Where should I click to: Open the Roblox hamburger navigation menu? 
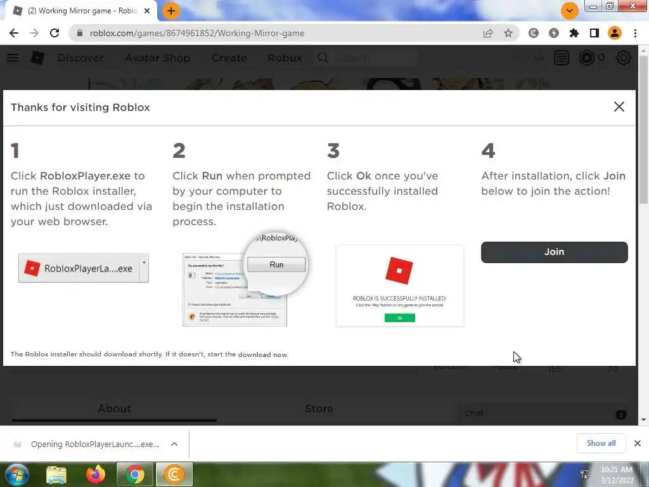[13, 58]
